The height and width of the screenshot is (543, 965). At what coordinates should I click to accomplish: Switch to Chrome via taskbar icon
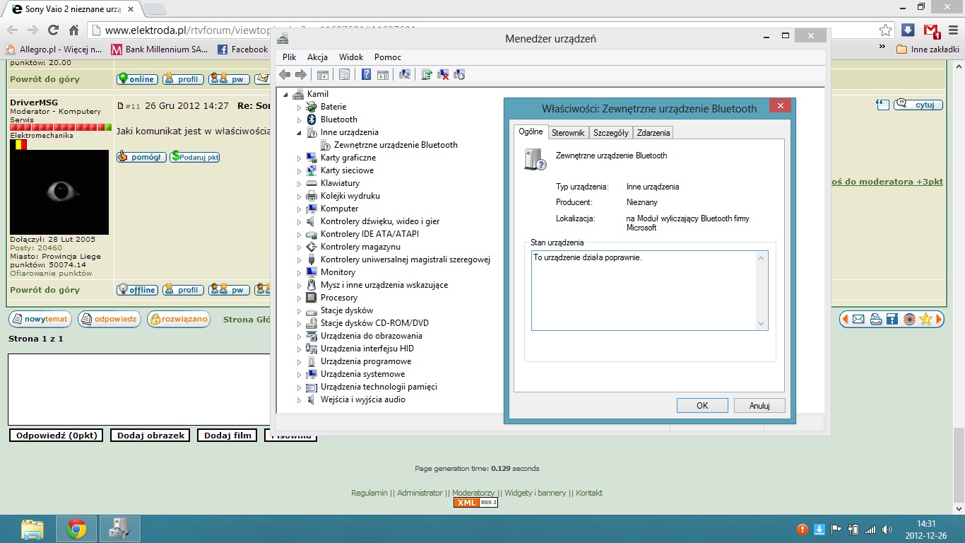pos(76,529)
